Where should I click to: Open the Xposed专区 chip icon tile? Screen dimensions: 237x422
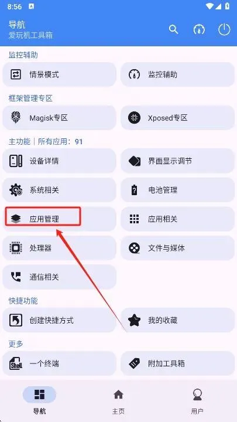tap(178, 118)
